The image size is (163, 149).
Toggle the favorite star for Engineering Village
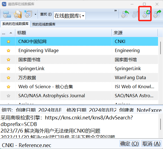tap(8, 51)
